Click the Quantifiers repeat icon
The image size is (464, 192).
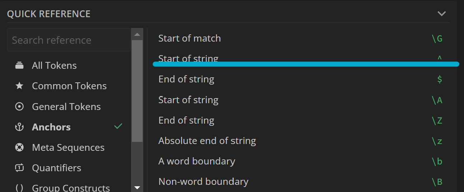pyautogui.click(x=19, y=168)
